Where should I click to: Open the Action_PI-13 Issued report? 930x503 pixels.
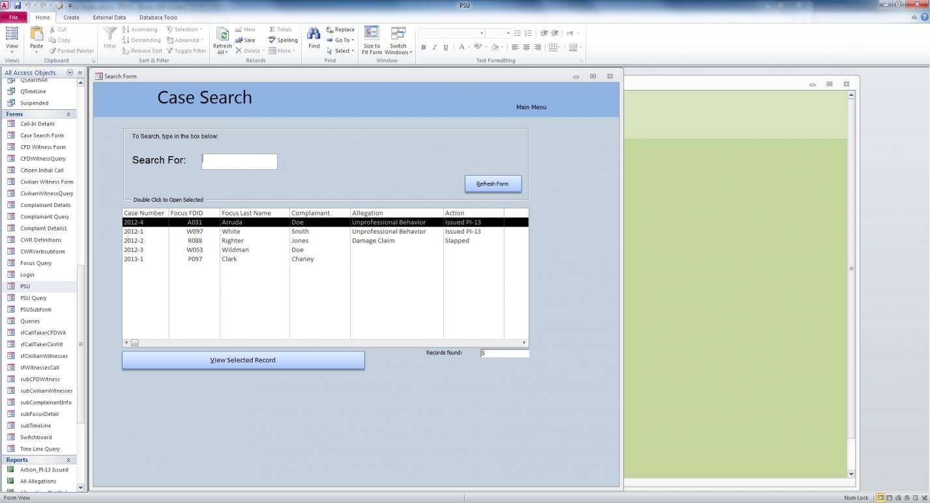point(44,470)
